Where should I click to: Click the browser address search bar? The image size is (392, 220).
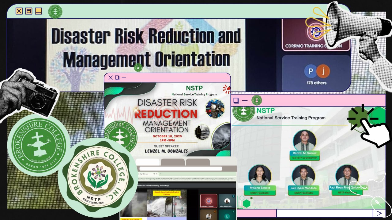pos(181,169)
